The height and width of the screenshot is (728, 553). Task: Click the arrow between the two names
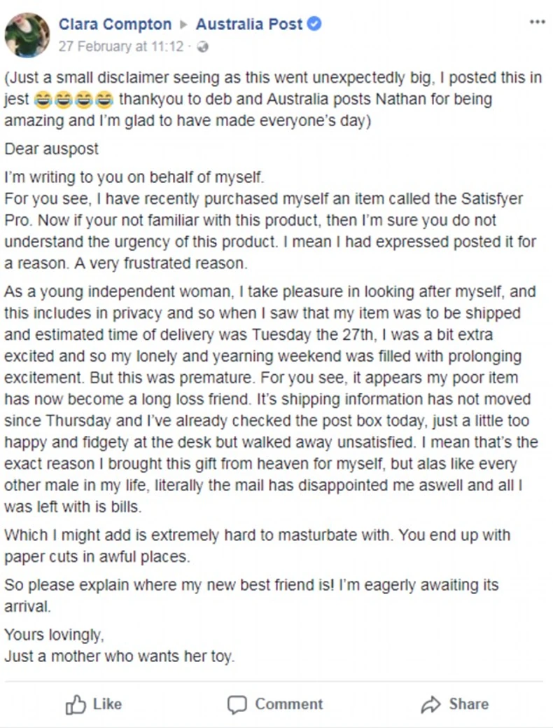coord(183,25)
